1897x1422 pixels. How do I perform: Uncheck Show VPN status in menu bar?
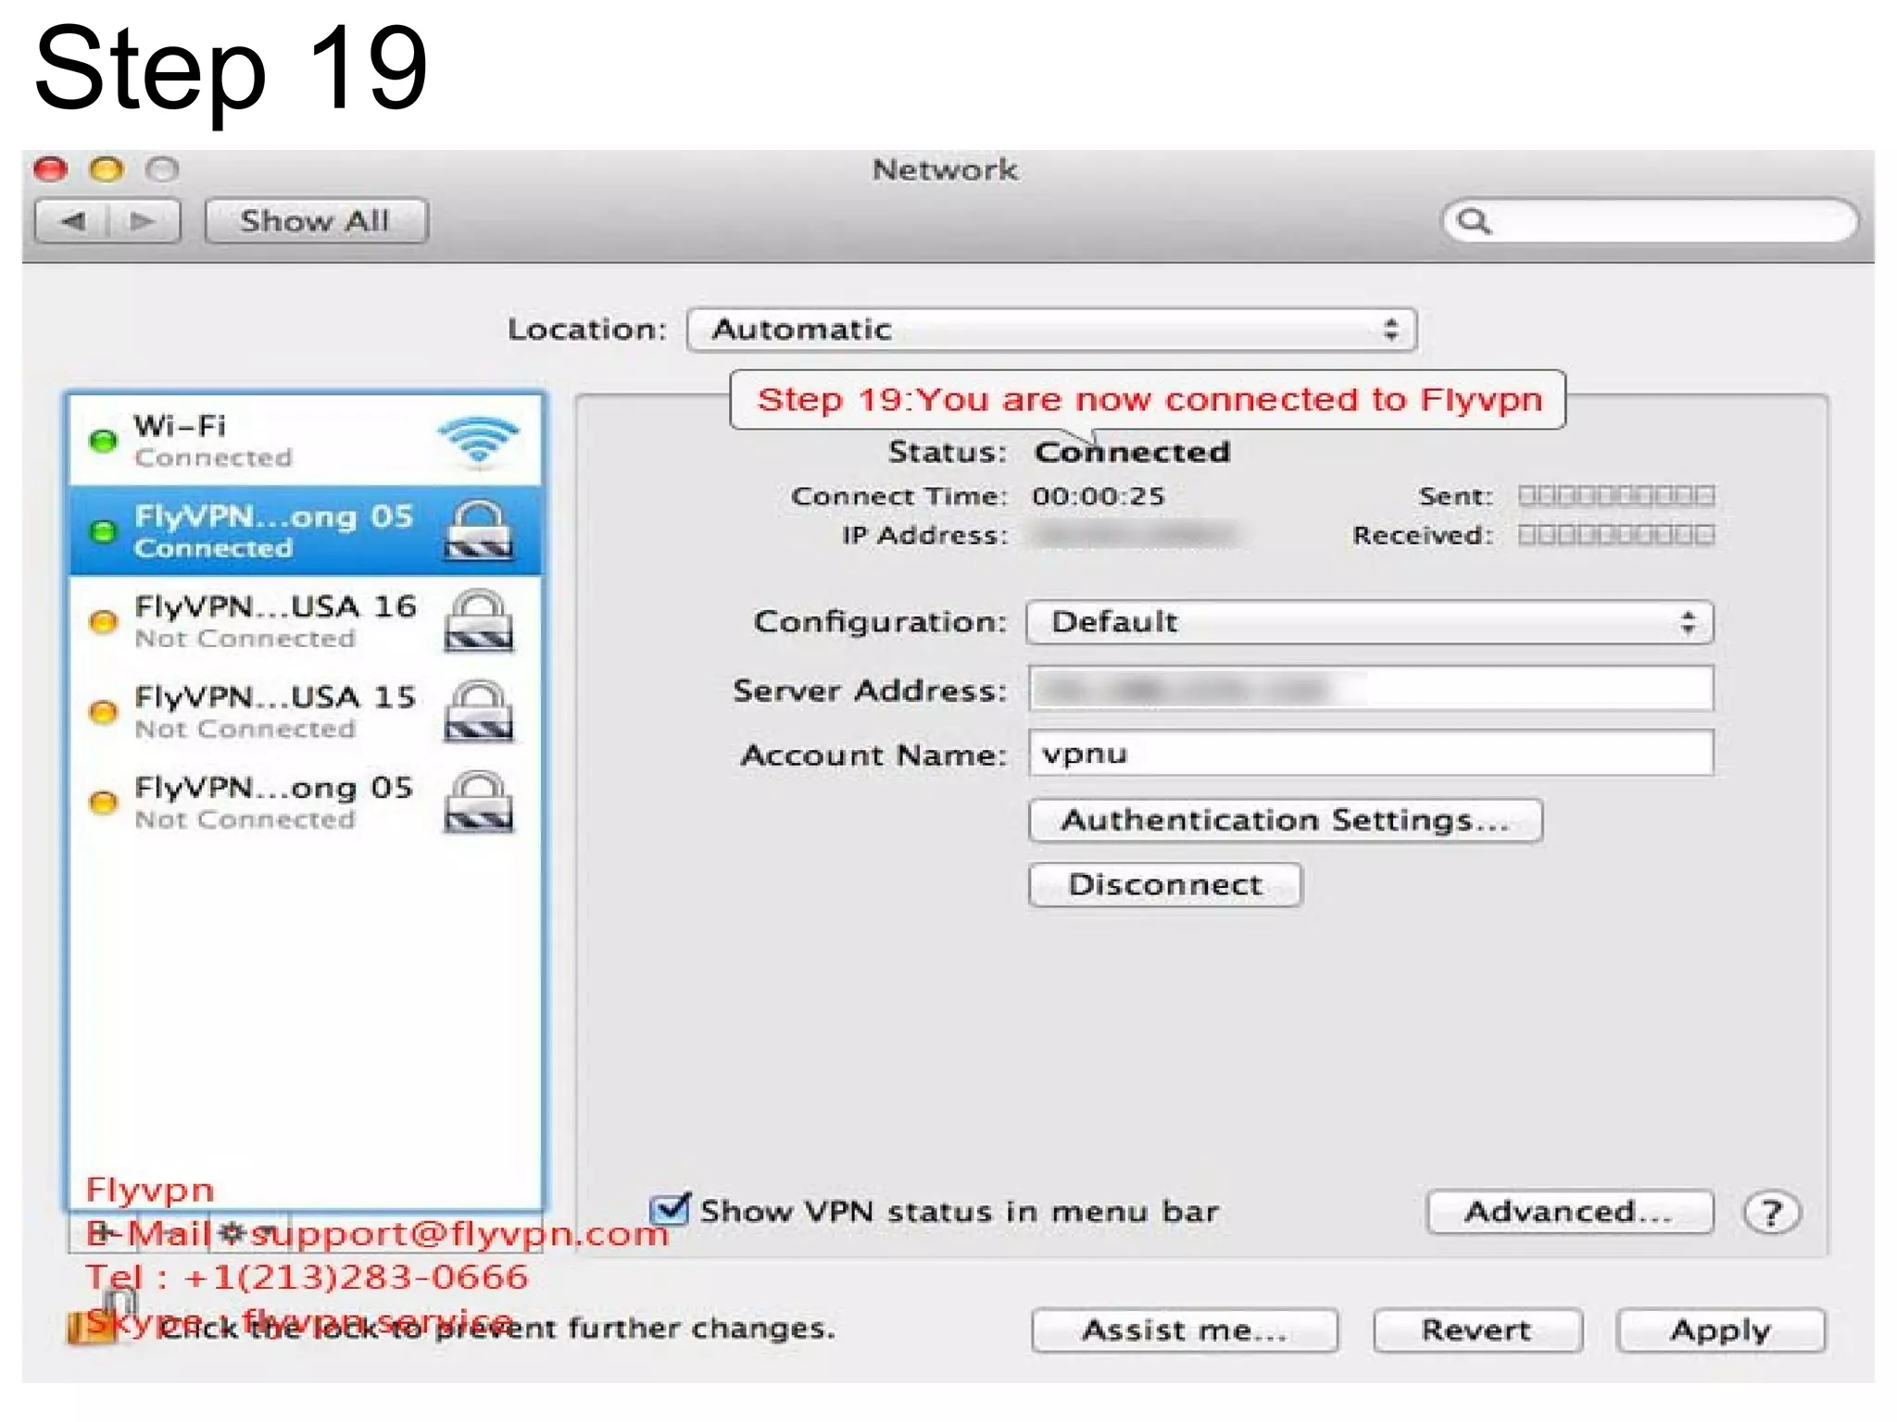(669, 1210)
